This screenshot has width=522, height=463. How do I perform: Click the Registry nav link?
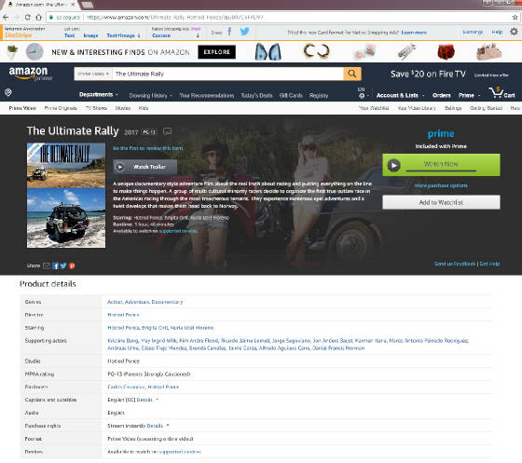point(319,96)
